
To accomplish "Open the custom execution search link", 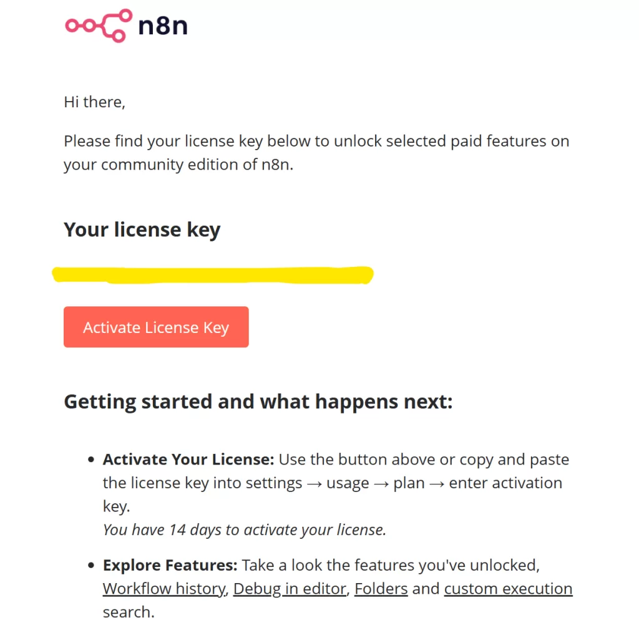I will click(508, 588).
